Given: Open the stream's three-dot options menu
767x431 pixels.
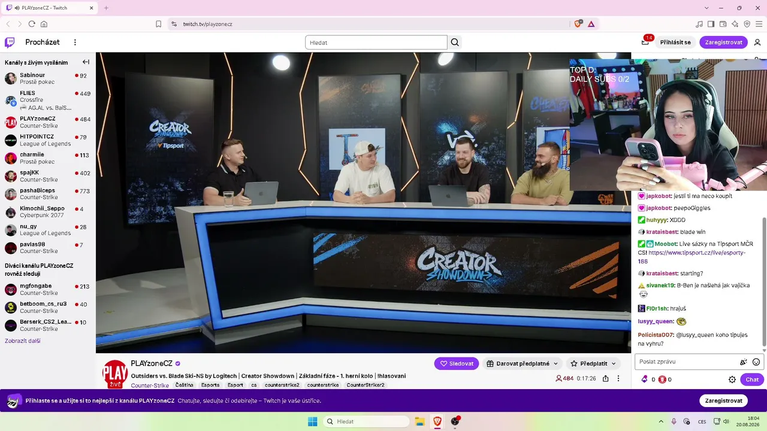Looking at the screenshot, I should coord(618,379).
